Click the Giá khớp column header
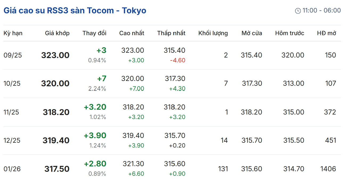347x180 pixels. point(57,33)
